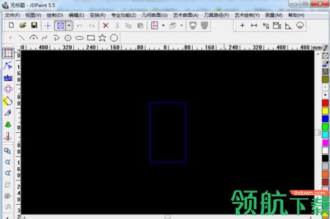Pick the magenta color swatch
This screenshot has height=219, width=330.
point(326,143)
